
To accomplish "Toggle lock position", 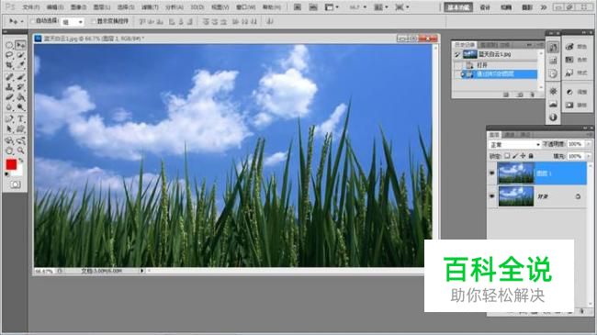I will pos(523,156).
